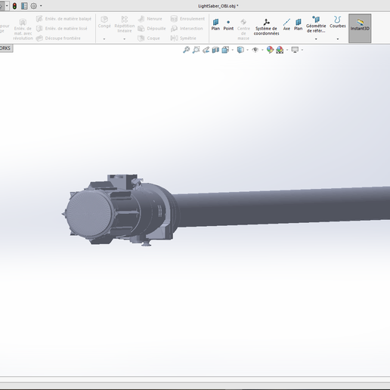
Task: Expand Display style dropdown arrow
Action: click(x=247, y=50)
